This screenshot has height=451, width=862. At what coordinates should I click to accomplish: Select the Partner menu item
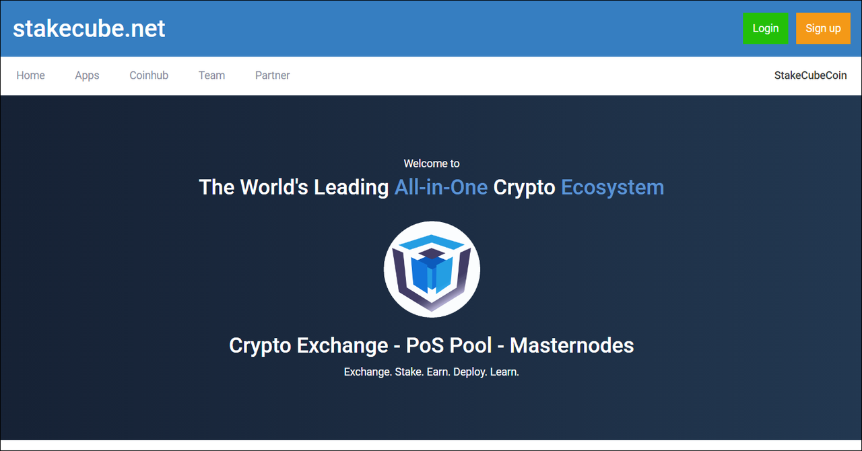click(x=272, y=75)
